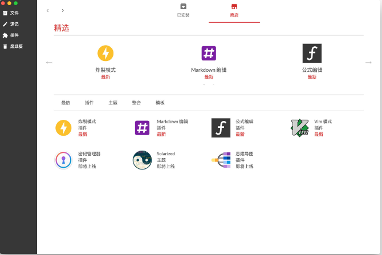The width and height of the screenshot is (382, 255).
Task: Open the 速记 pencil item in sidebar
Action: click(x=10, y=24)
